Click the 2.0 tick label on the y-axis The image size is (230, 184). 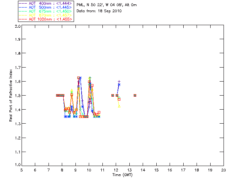[17, 27]
